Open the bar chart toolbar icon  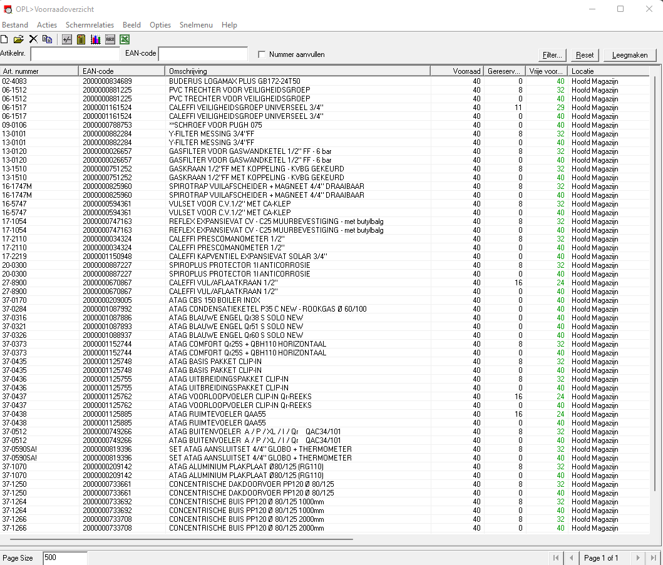[x=96, y=39]
